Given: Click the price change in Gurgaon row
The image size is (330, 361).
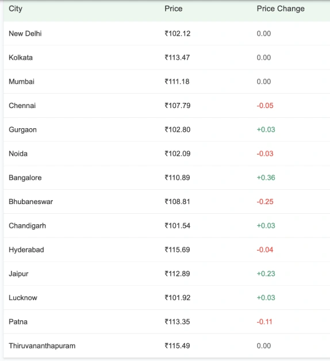Looking at the screenshot, I should pos(266,129).
